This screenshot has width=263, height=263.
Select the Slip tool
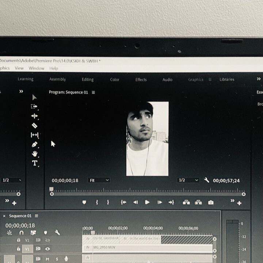point(35,135)
